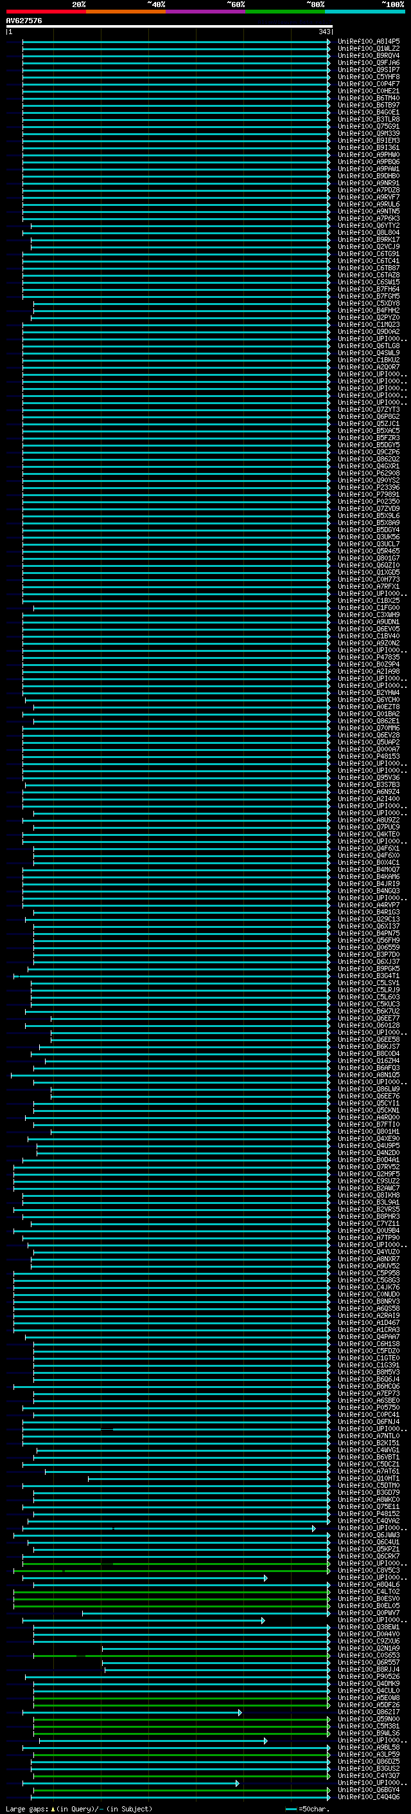Click the cyan ~100% identity legend bar
Screen dimensions: 411x1814
365,12
